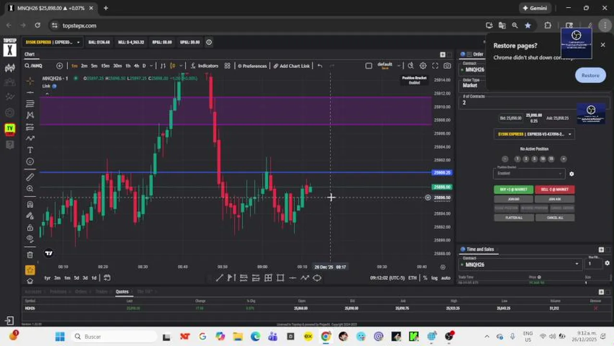The width and height of the screenshot is (614, 346).
Task: Open chart settings gear in top toolbar
Action: coord(423,66)
